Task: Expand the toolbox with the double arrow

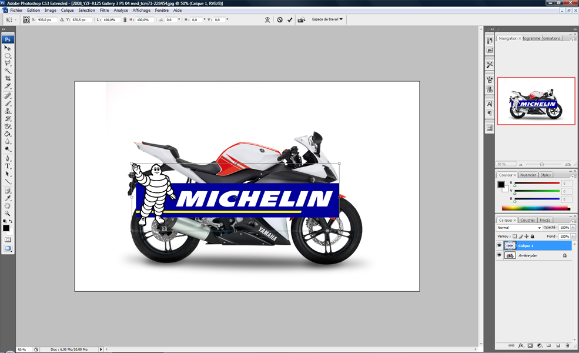Action: pyautogui.click(x=4, y=29)
